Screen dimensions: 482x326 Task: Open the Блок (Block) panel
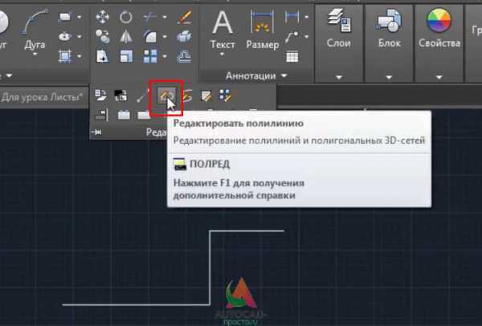click(389, 43)
